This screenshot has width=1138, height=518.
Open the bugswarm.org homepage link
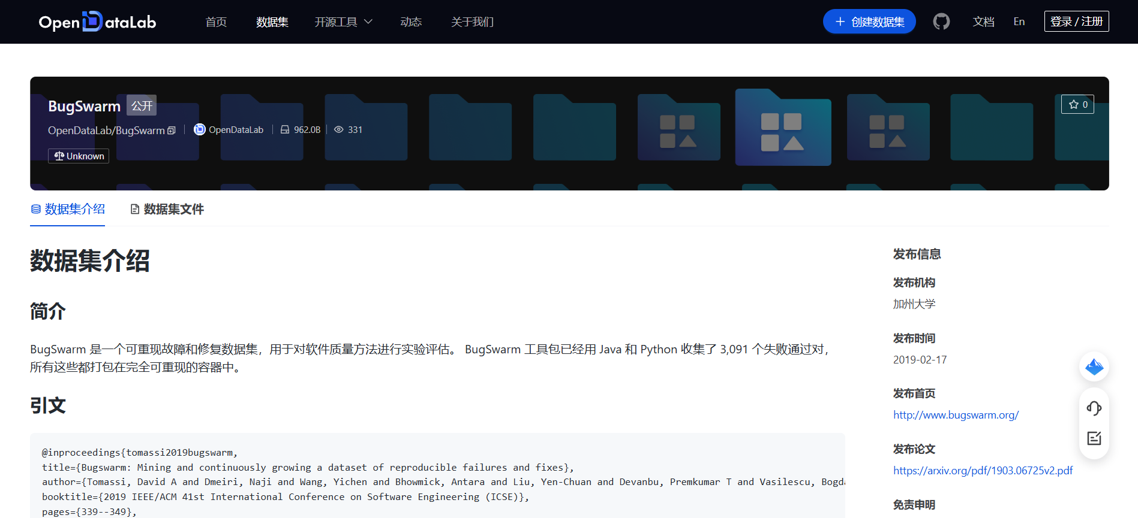956,415
